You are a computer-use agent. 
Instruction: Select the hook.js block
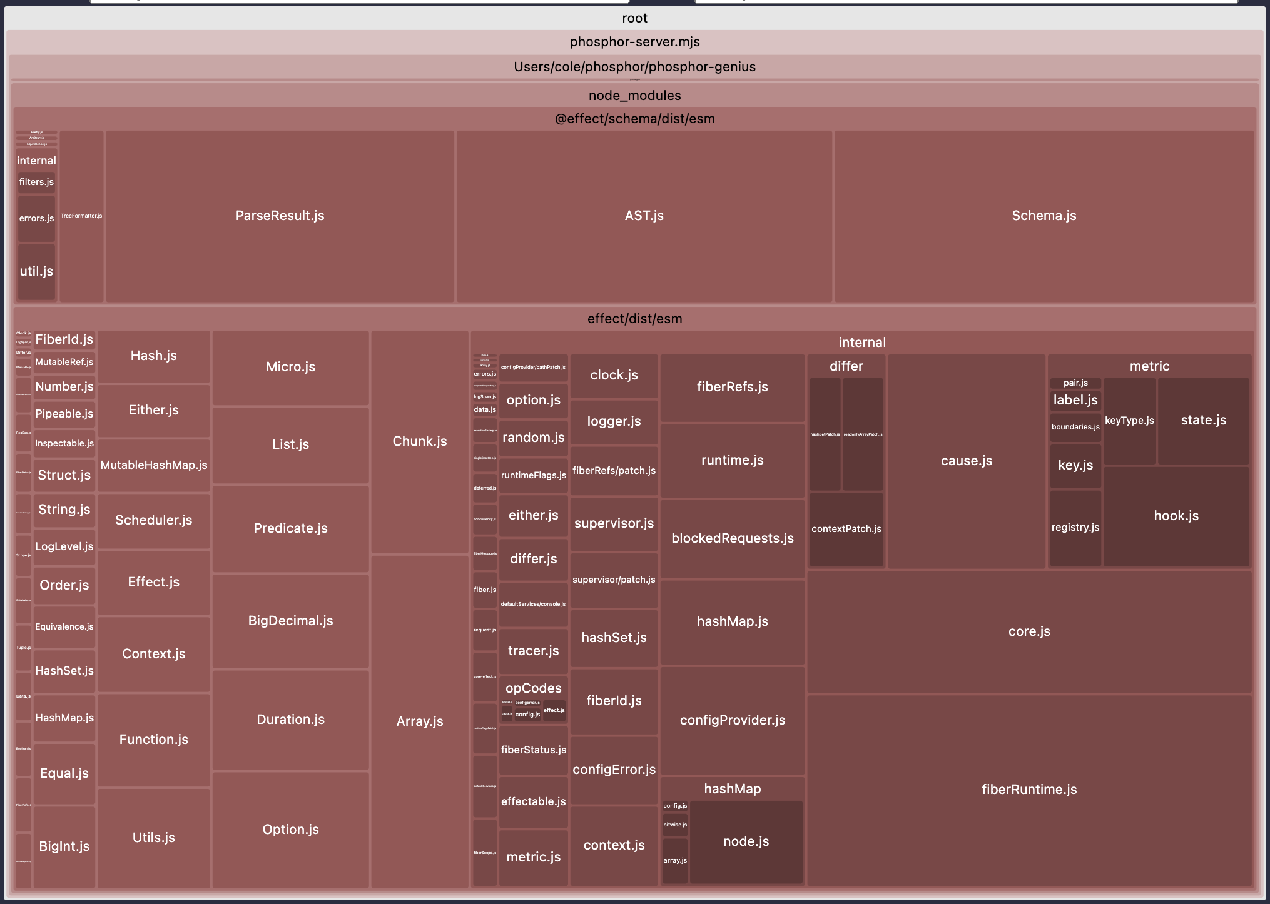tap(1176, 516)
